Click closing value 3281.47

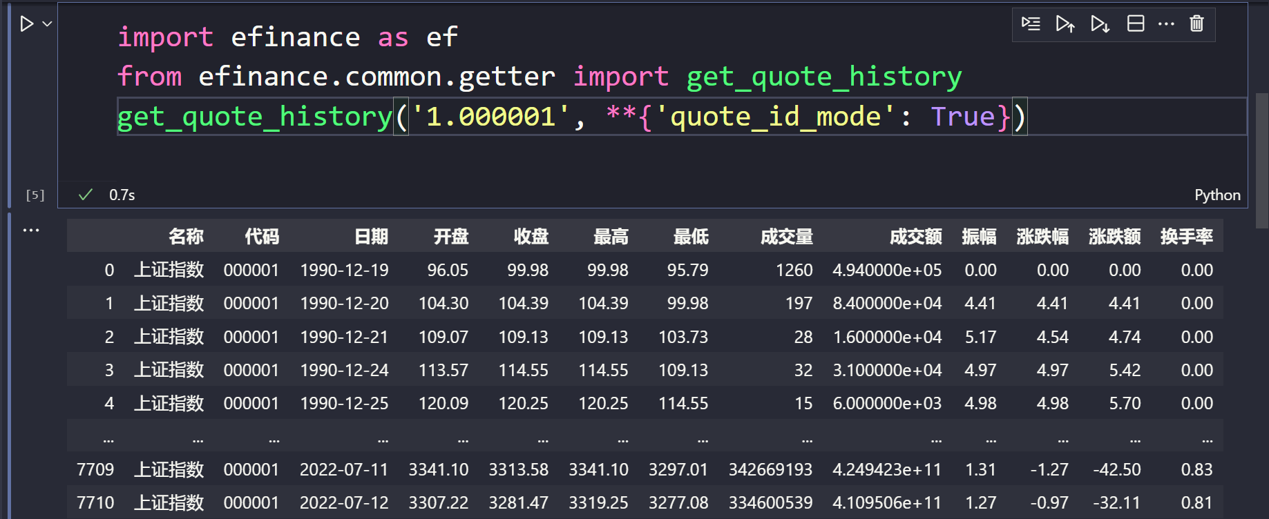519,502
